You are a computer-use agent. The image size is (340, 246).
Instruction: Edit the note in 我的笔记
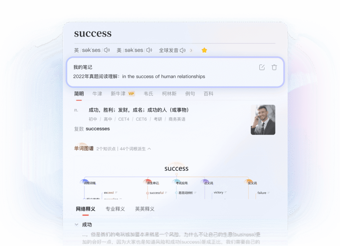click(x=262, y=67)
